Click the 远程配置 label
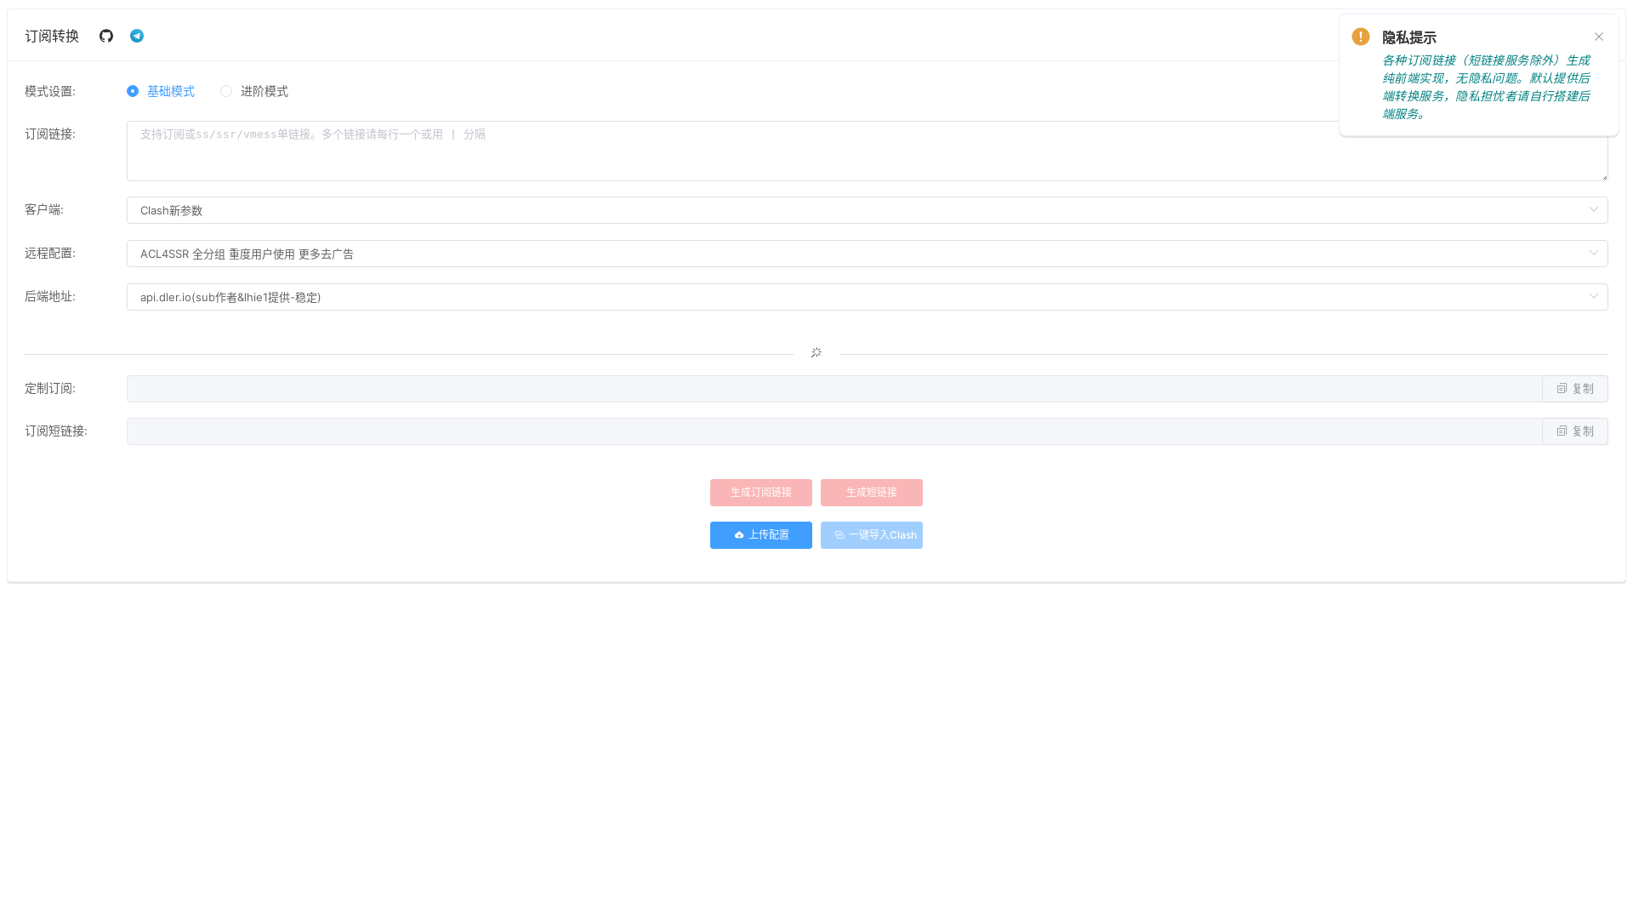 [50, 253]
